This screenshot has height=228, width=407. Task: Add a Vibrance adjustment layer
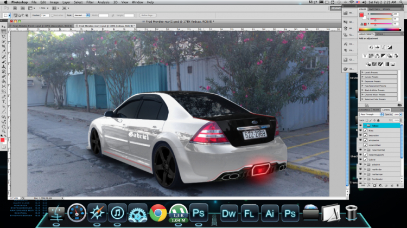tap(365, 56)
